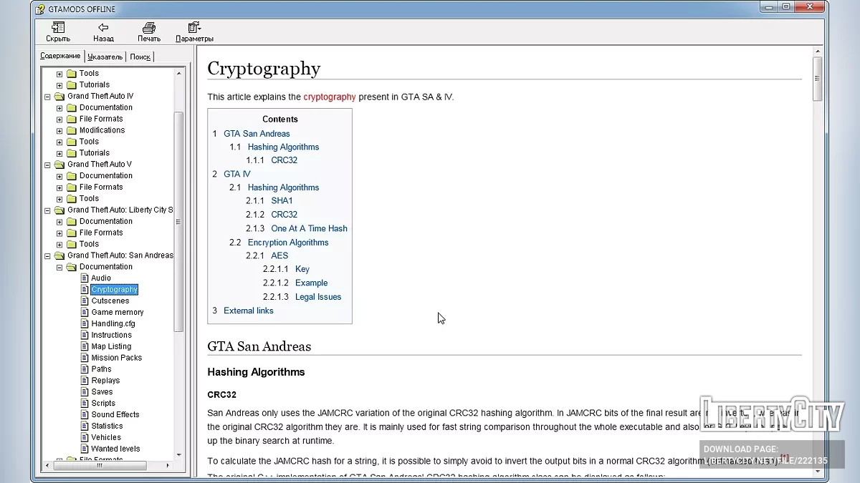Image resolution: width=860 pixels, height=483 pixels.
Task: Click the Назад (Back) arrow icon
Action: tap(103, 27)
